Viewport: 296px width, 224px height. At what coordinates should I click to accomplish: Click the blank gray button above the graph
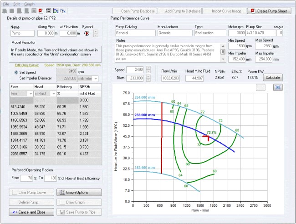tap(261, 86)
